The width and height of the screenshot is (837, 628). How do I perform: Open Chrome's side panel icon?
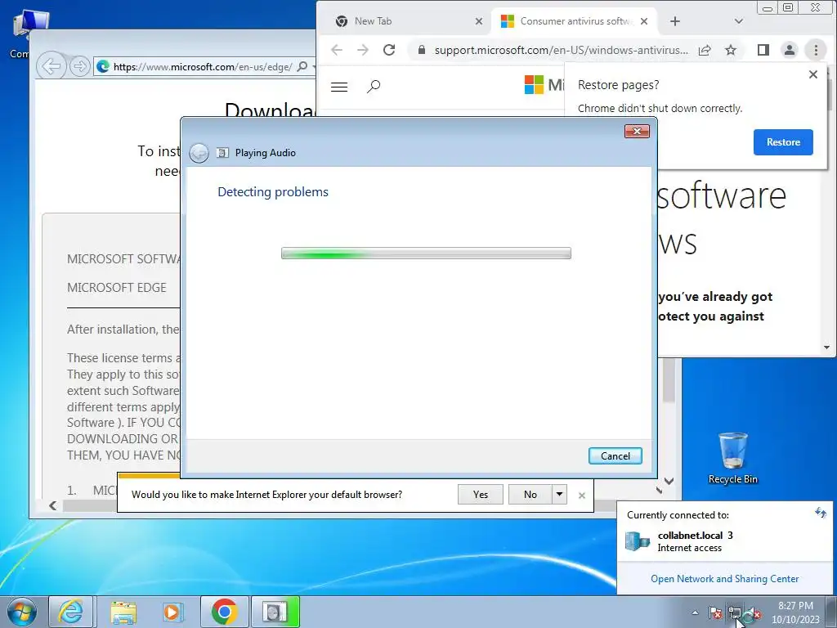point(763,50)
